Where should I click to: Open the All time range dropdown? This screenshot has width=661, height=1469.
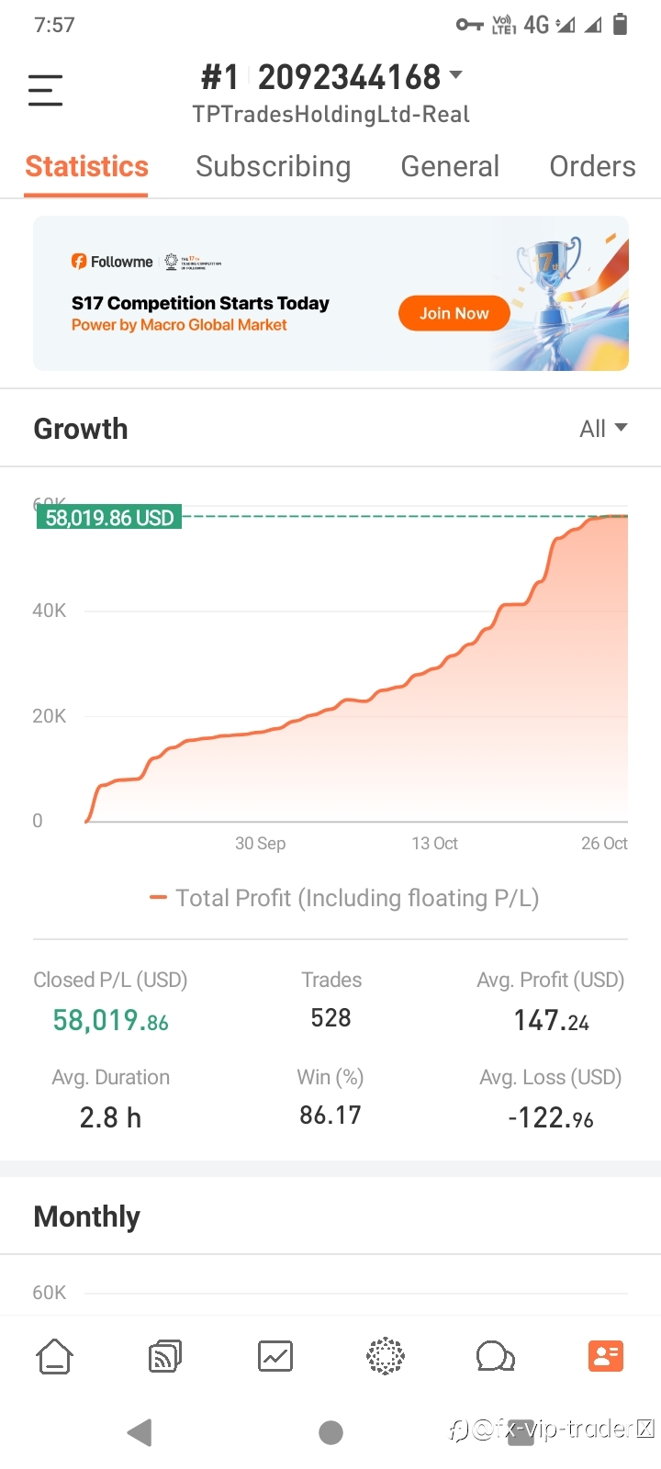[603, 429]
